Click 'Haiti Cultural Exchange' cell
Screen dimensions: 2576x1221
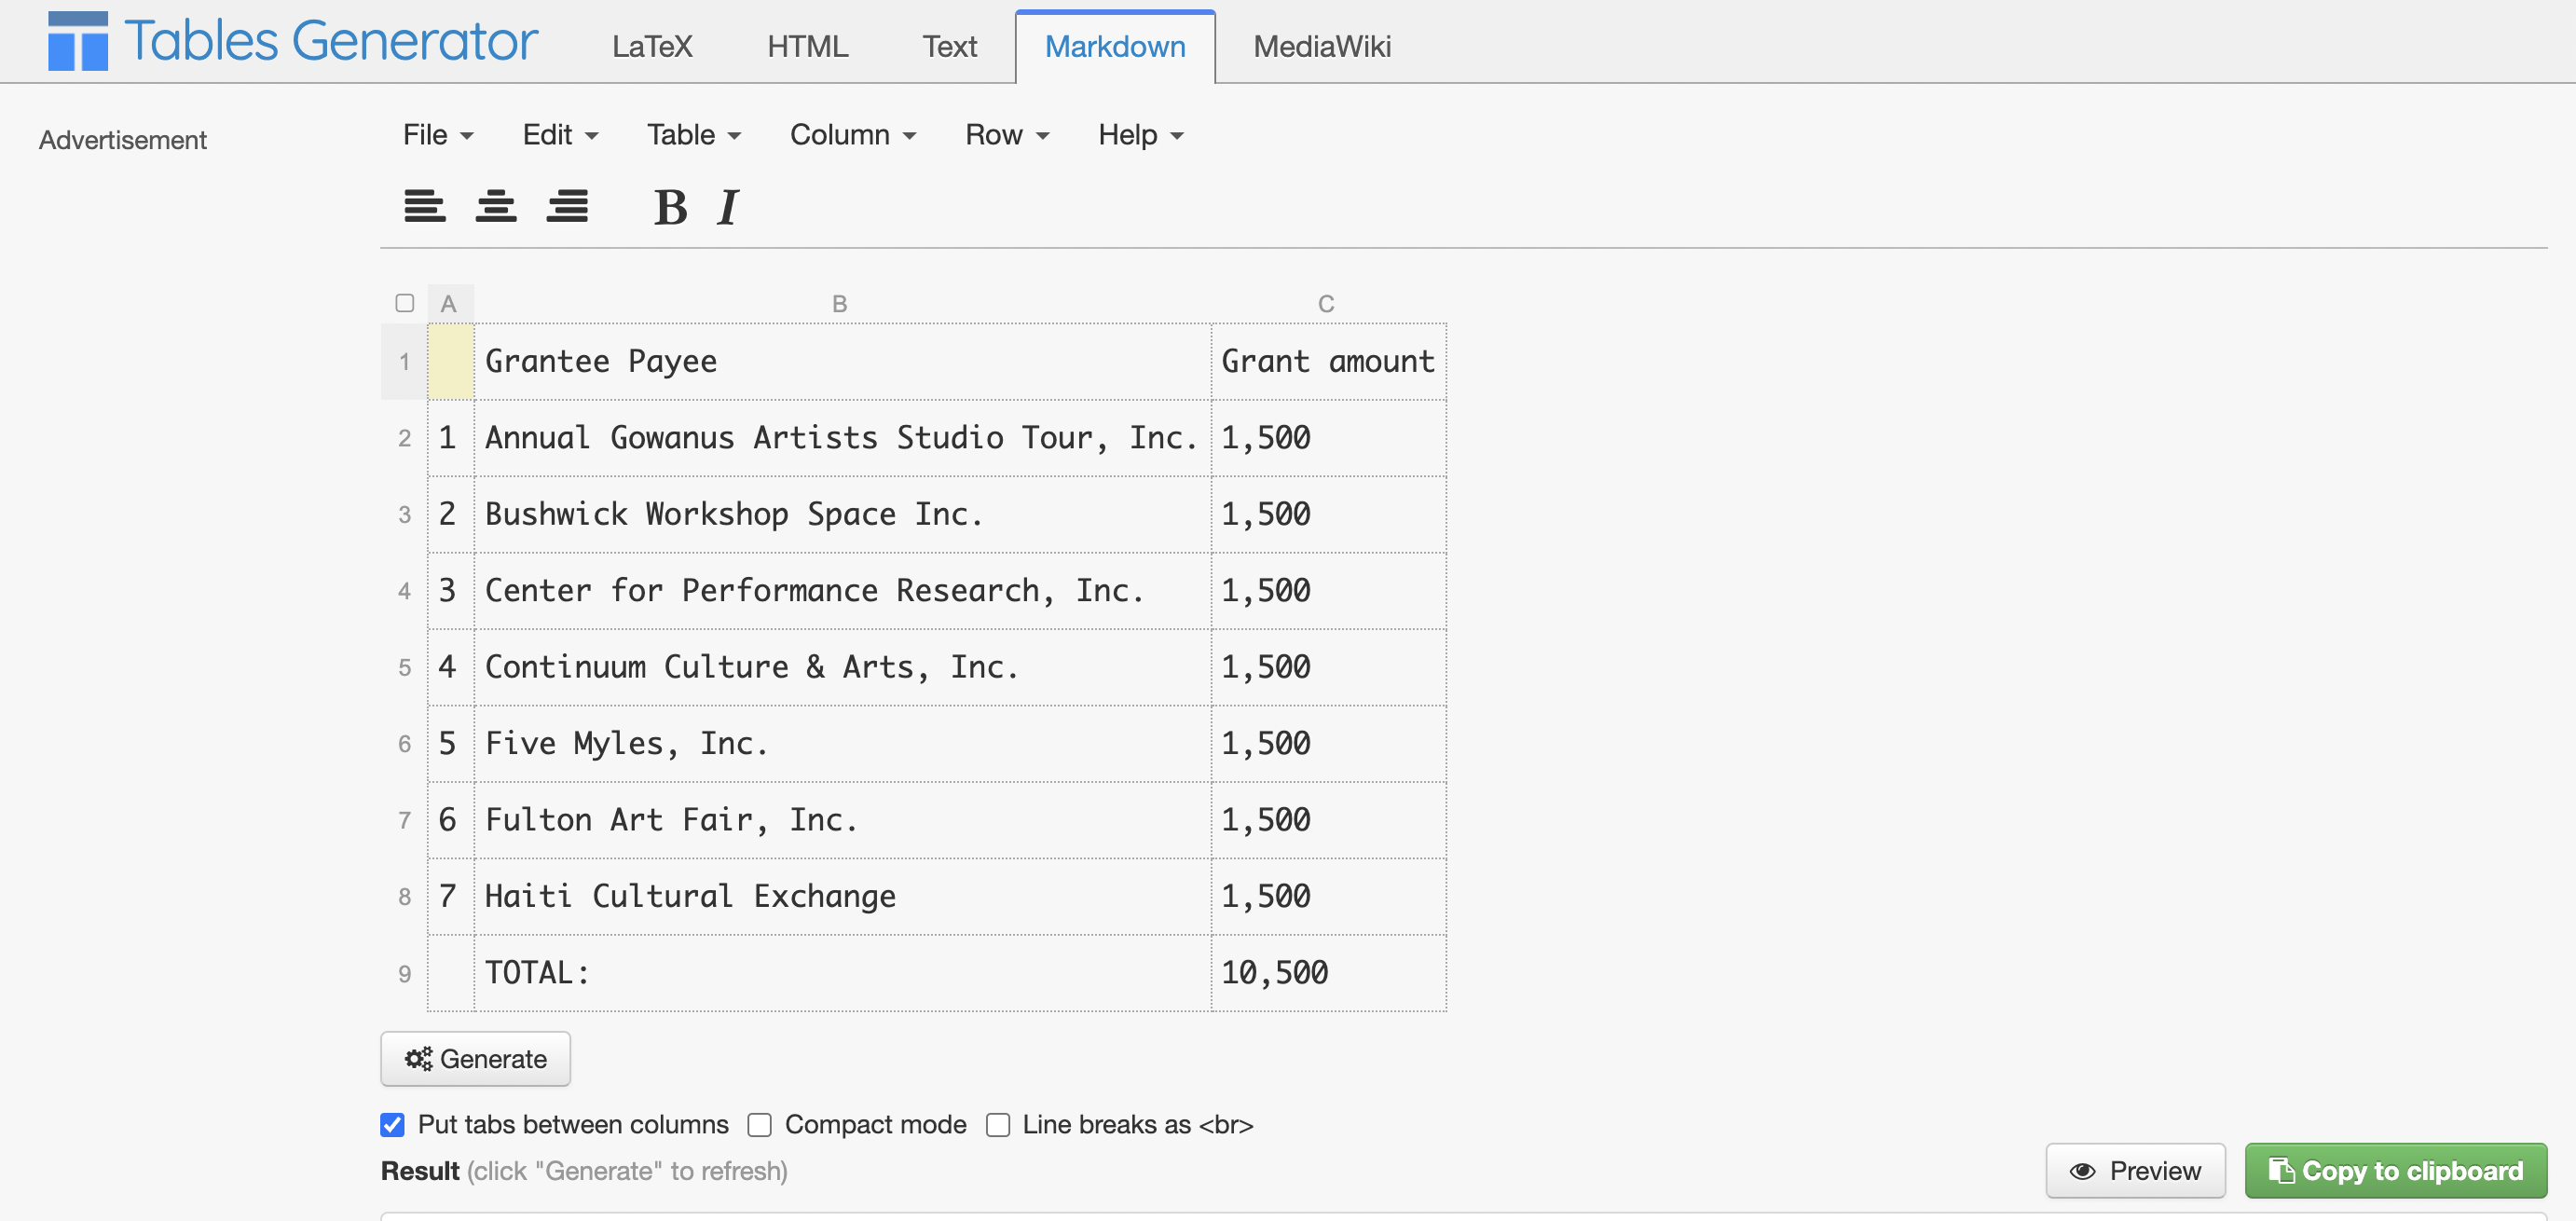click(x=842, y=897)
